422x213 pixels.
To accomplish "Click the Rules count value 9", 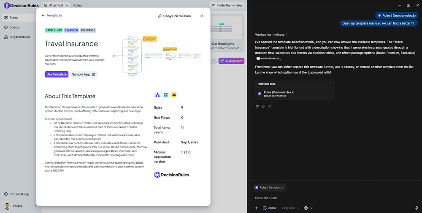I will pos(182,108).
